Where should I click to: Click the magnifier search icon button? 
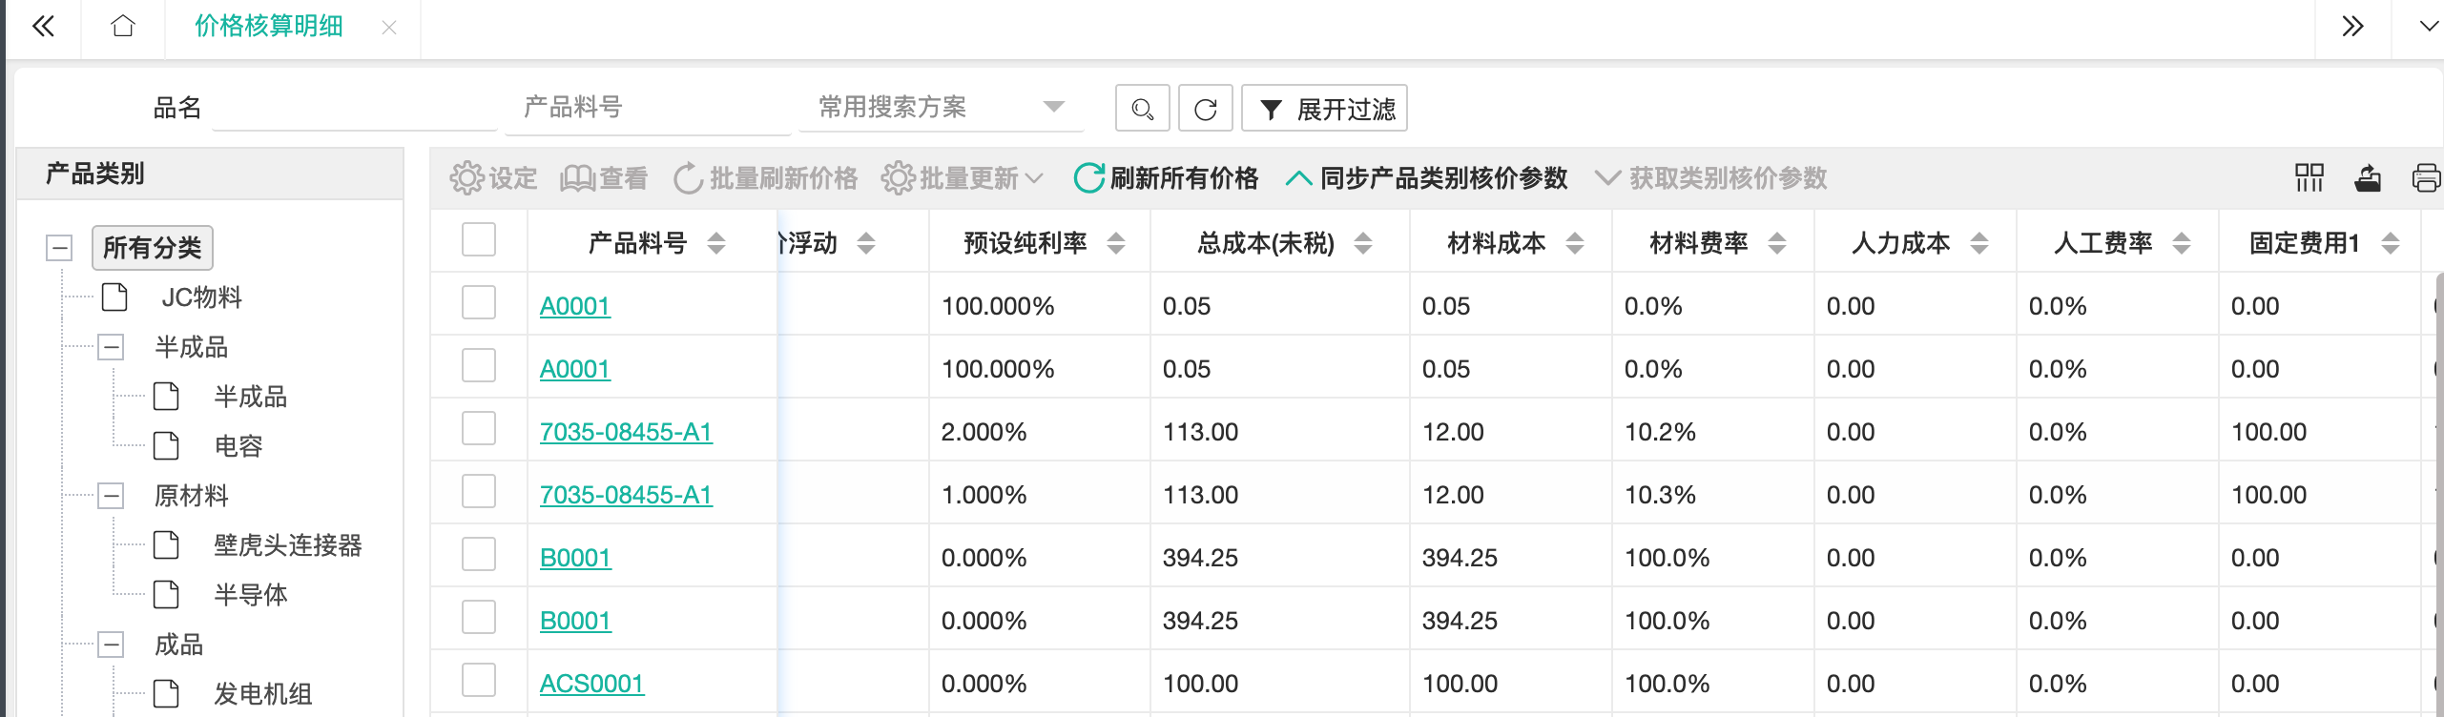1142,109
